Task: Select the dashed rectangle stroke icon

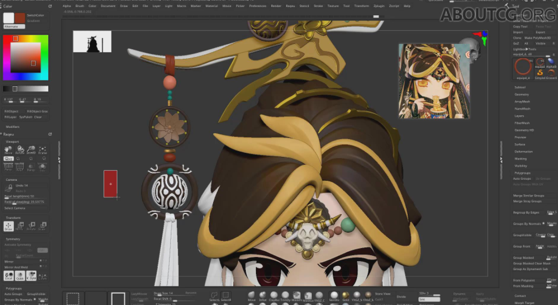Action: pyautogui.click(x=73, y=298)
